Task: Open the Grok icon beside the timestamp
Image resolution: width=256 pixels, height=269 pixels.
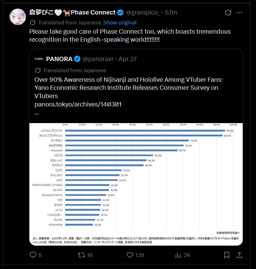Action: tap(228, 13)
